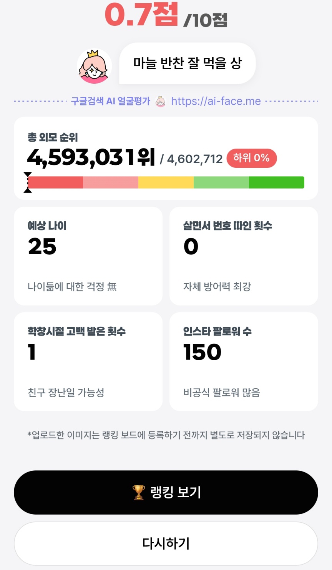Select the red segment of ranking bar
Image resolution: width=332 pixels, height=570 pixels.
click(55, 182)
